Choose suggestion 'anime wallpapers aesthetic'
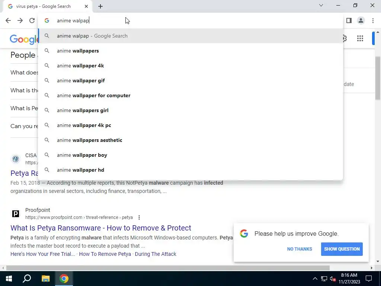Image resolution: width=381 pixels, height=286 pixels. coord(190,140)
